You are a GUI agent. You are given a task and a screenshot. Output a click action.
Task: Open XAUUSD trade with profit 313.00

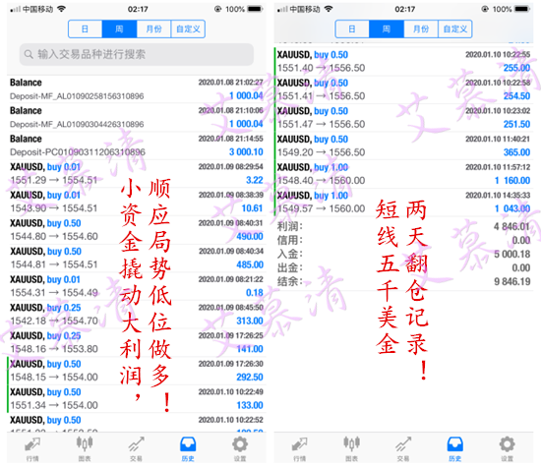point(137,315)
